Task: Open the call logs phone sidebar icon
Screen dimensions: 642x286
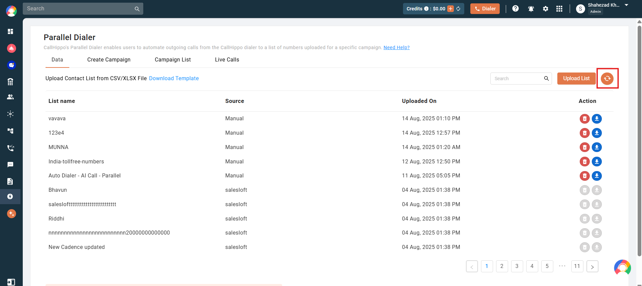Action: tap(10, 148)
